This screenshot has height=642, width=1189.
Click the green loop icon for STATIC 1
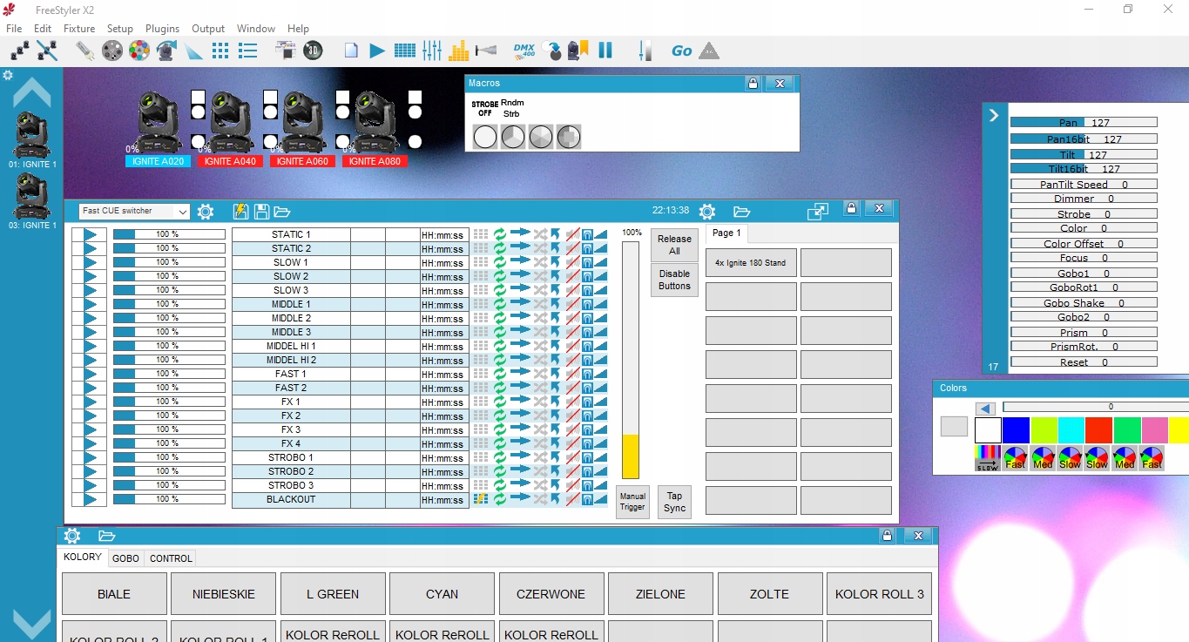pyautogui.click(x=500, y=234)
